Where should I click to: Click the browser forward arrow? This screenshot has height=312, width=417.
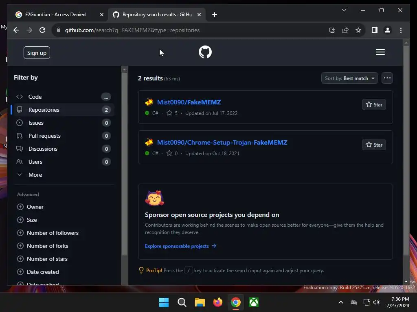(x=29, y=30)
